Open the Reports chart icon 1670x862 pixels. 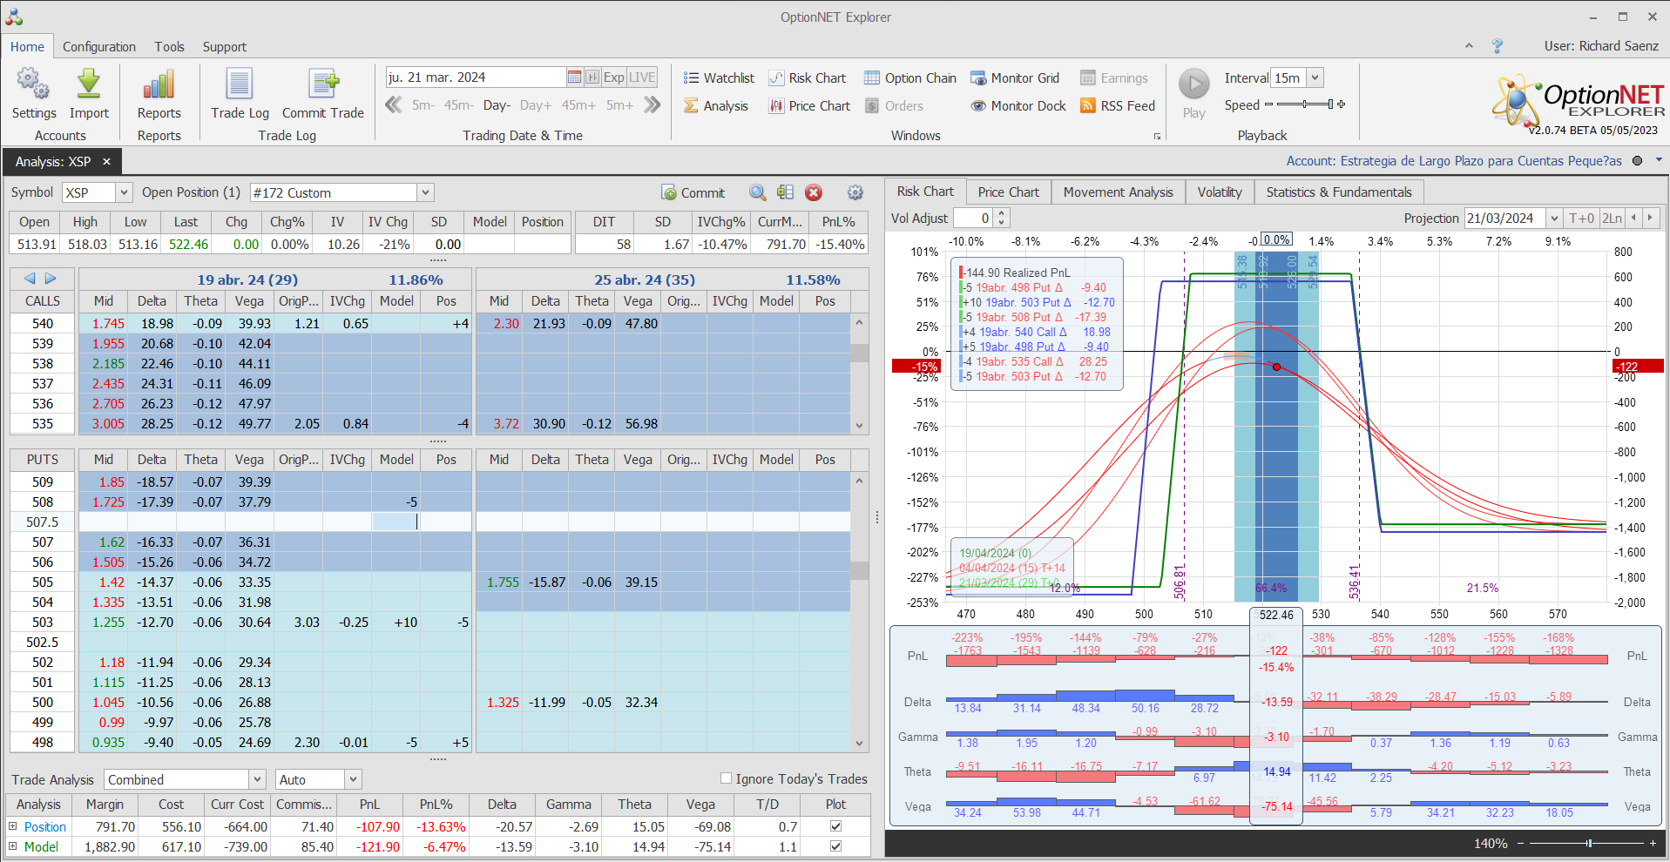point(159,85)
